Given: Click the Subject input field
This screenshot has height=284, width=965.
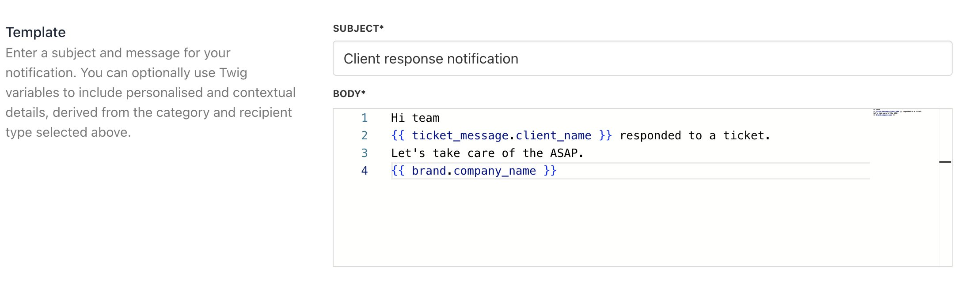Looking at the screenshot, I should click(x=642, y=58).
